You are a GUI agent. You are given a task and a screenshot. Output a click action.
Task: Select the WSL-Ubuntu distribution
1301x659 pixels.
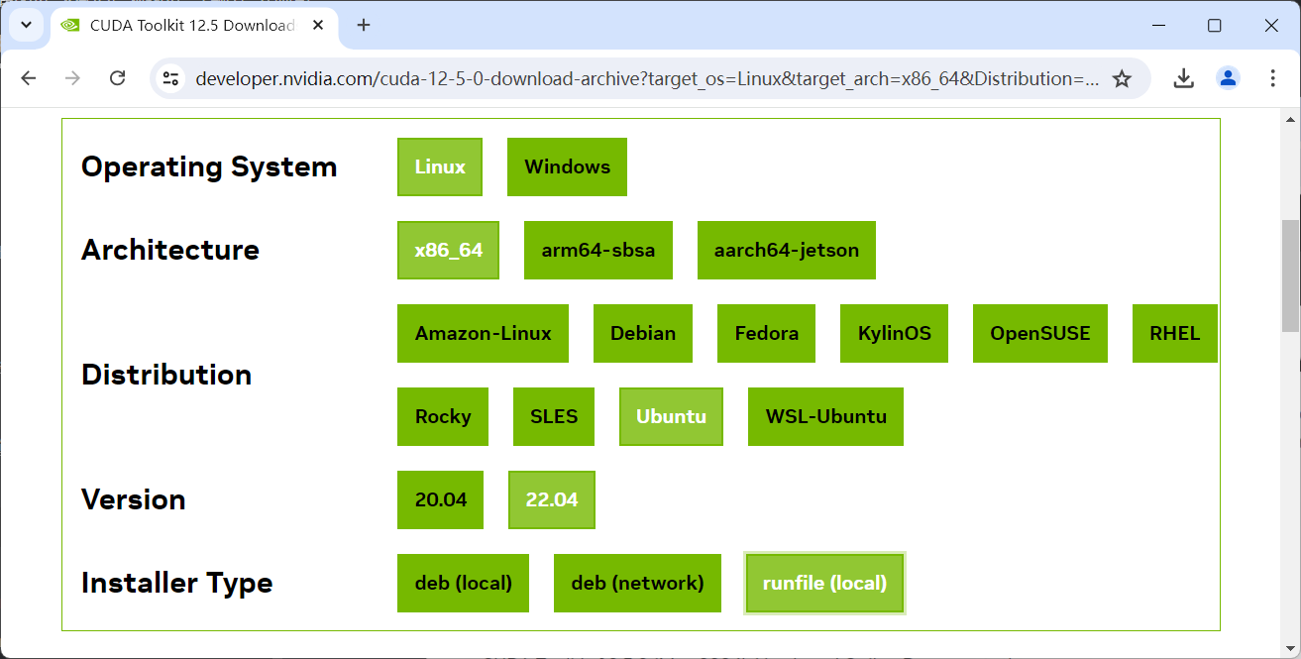point(825,416)
